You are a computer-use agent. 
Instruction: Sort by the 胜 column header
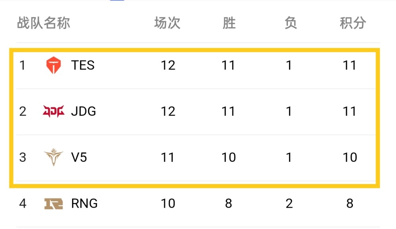coord(229,23)
